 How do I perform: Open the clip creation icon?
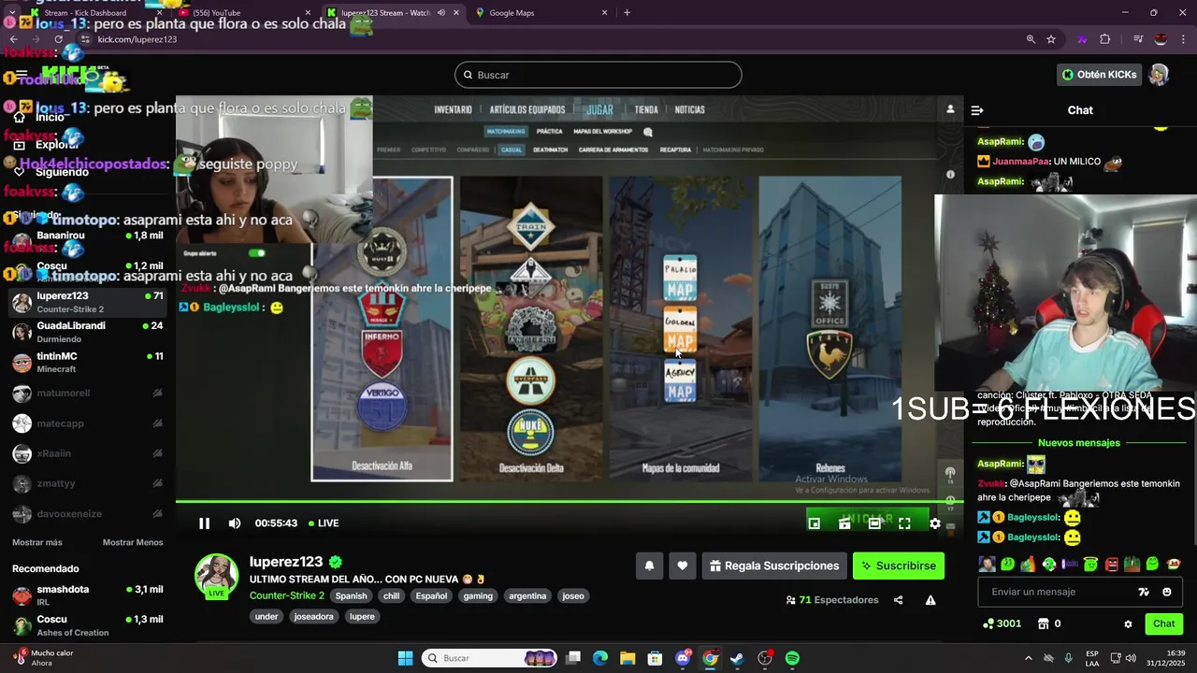pos(844,523)
